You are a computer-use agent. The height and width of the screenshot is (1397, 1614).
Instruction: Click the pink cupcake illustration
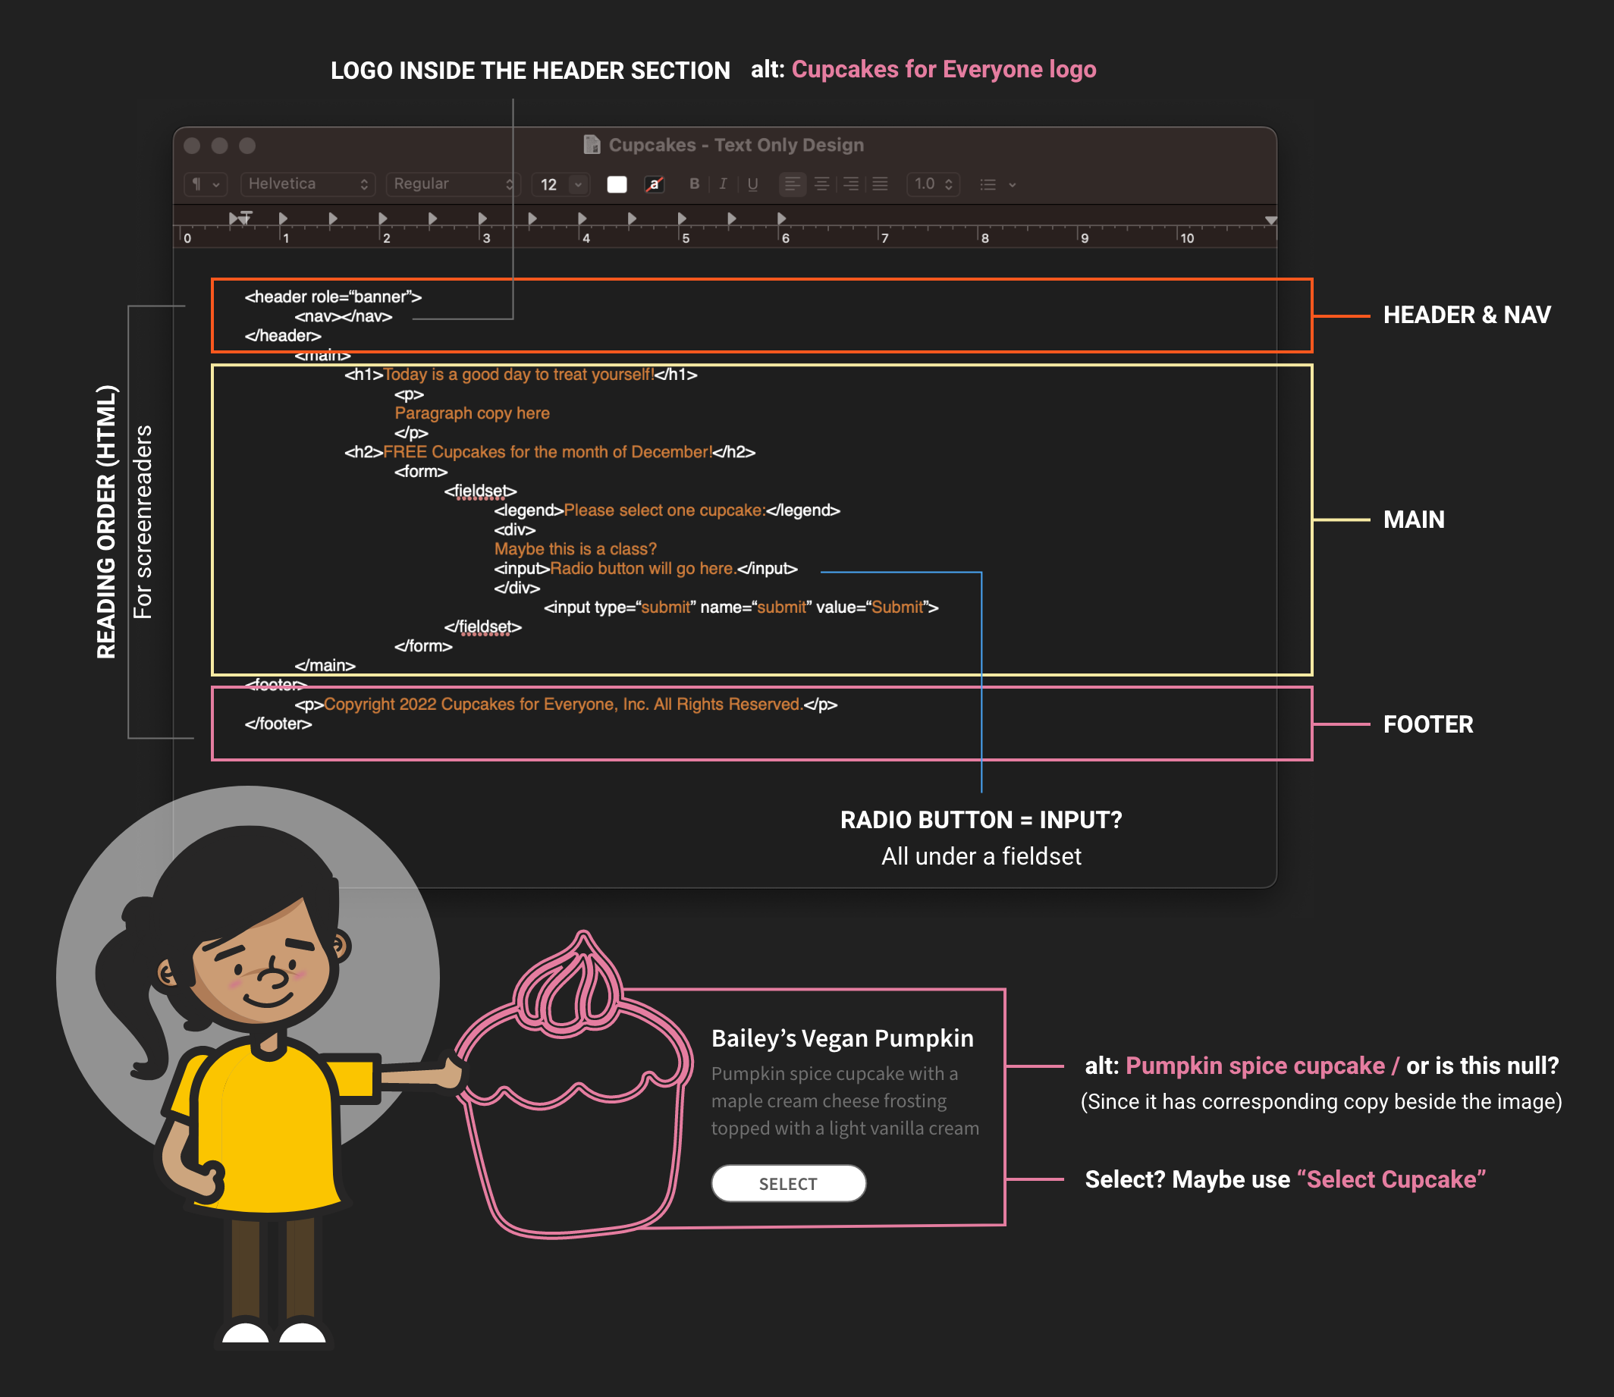[574, 1084]
